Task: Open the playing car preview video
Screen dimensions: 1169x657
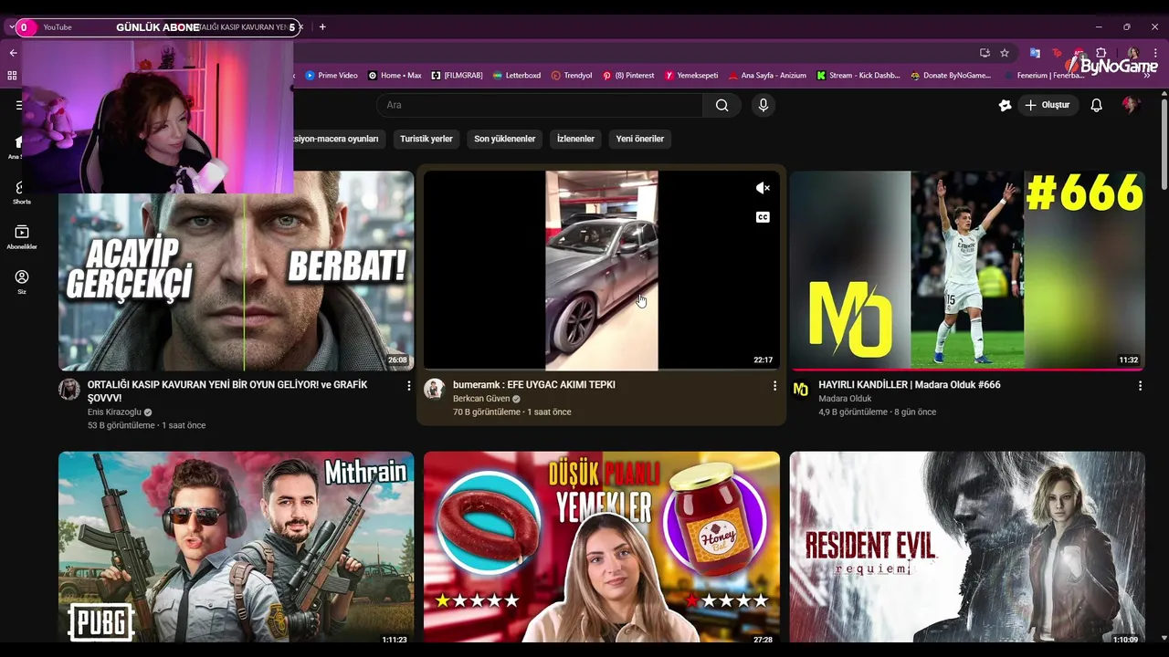Action: [x=602, y=270]
